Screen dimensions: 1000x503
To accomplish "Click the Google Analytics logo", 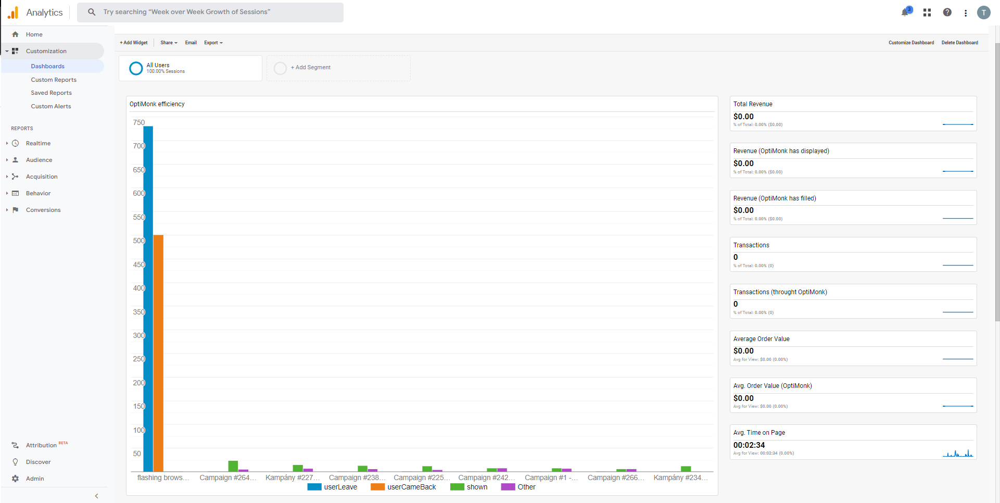I will pos(13,12).
